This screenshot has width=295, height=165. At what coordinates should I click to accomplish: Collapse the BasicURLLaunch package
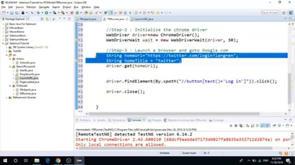(10, 66)
